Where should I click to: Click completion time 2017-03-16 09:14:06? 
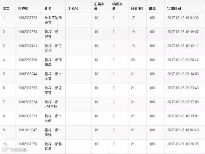click(x=183, y=74)
